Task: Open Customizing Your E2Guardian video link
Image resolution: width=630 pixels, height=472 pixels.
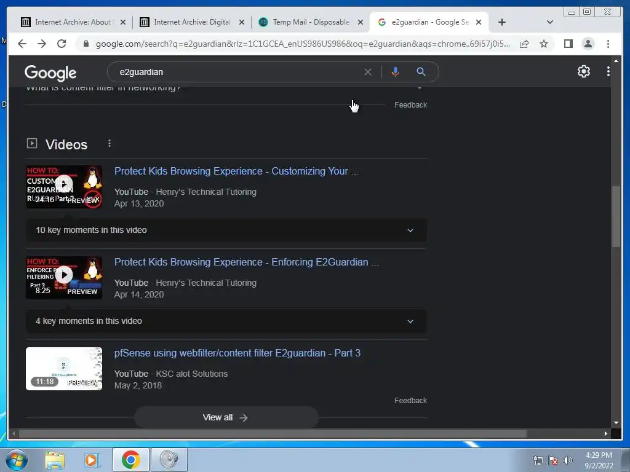Action: pos(236,171)
